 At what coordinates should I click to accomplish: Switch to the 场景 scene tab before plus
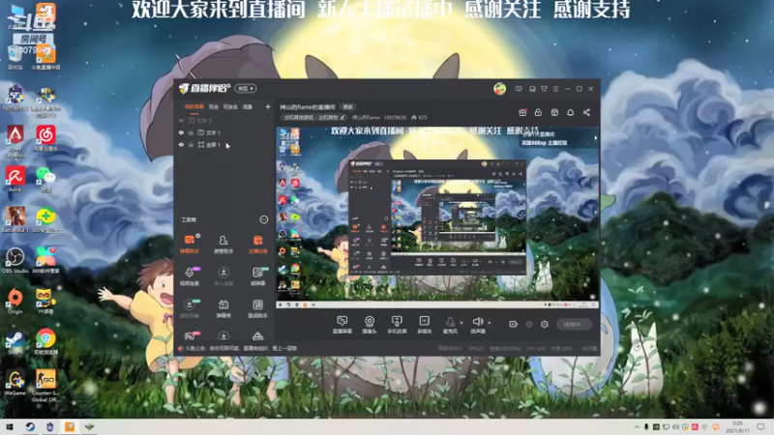[248, 106]
